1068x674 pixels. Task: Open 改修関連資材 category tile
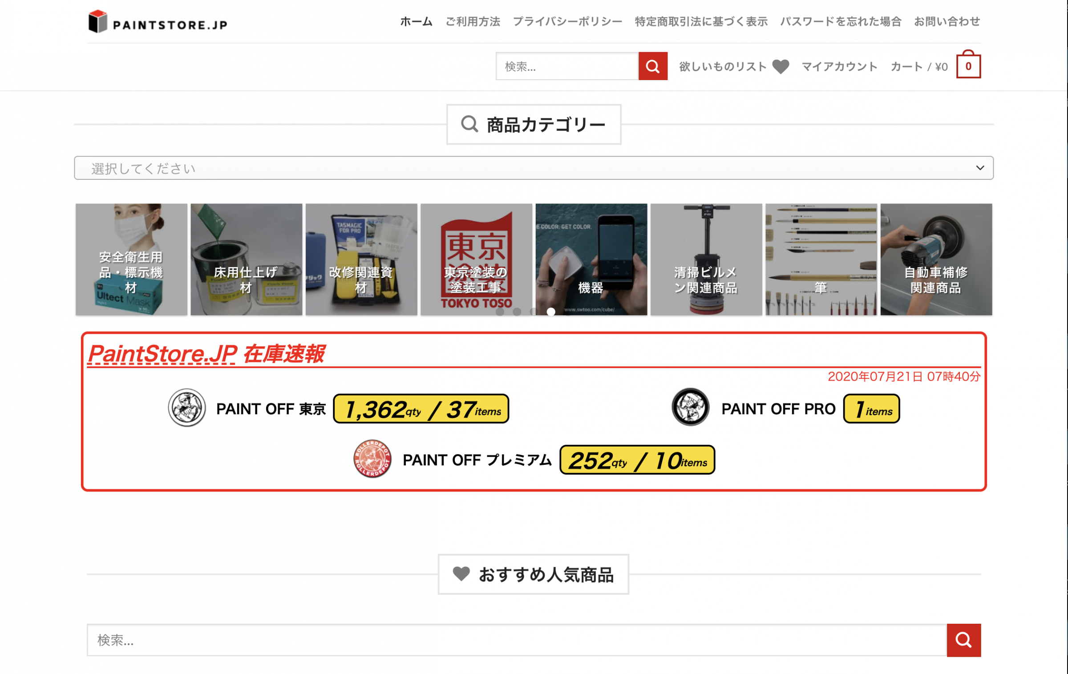pyautogui.click(x=361, y=260)
